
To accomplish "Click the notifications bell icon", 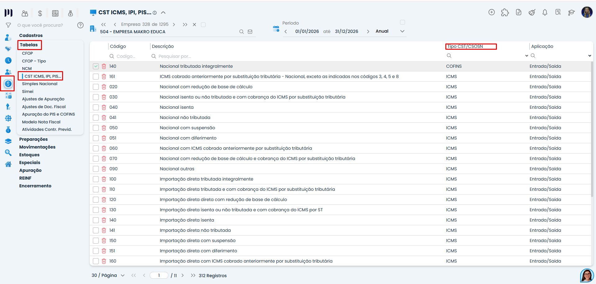I will (545, 12).
